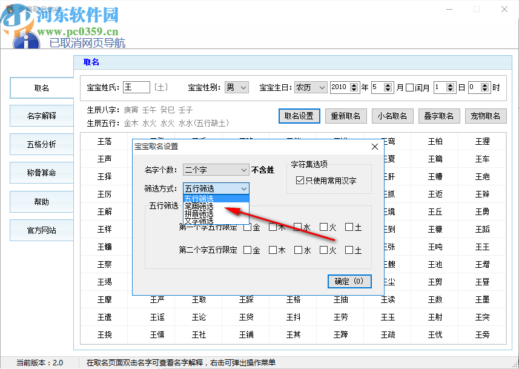Select 拼音筛选 from the filter list
This screenshot has width=519, height=369.
click(199, 212)
